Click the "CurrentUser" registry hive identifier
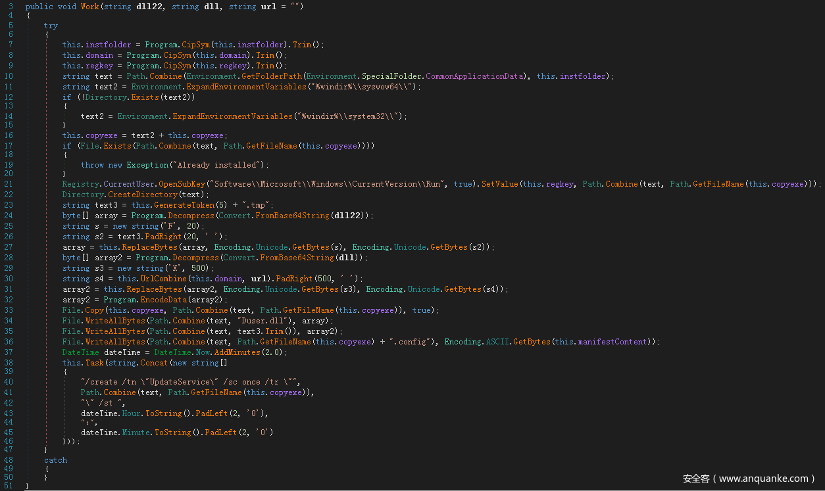The height and width of the screenshot is (491, 825). pos(129,184)
